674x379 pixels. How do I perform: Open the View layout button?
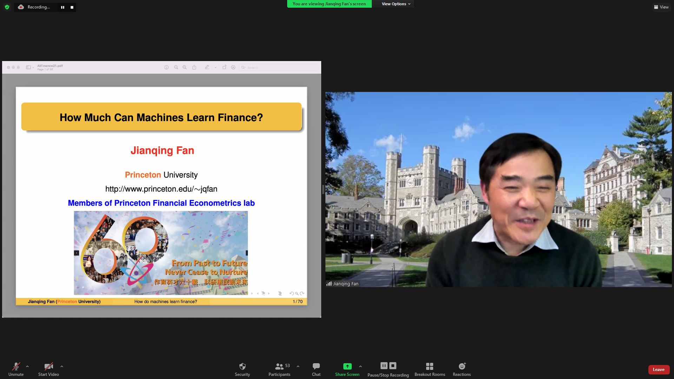(x=661, y=7)
